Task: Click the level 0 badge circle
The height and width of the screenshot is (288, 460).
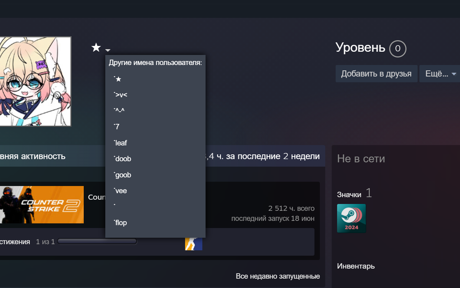Action: tap(397, 48)
